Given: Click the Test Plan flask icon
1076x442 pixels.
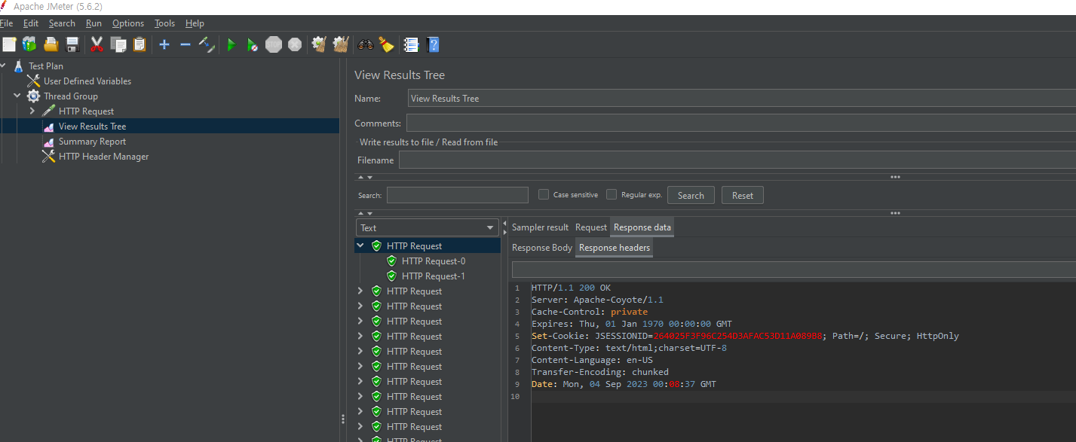Looking at the screenshot, I should tap(18, 66).
